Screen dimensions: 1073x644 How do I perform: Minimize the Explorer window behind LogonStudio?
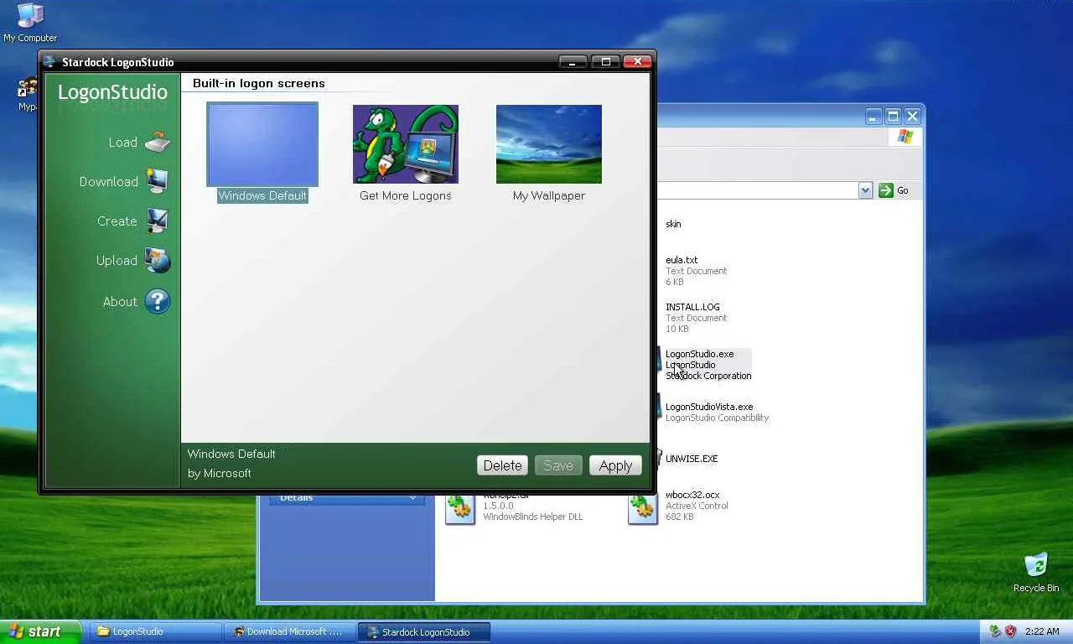[x=874, y=116]
